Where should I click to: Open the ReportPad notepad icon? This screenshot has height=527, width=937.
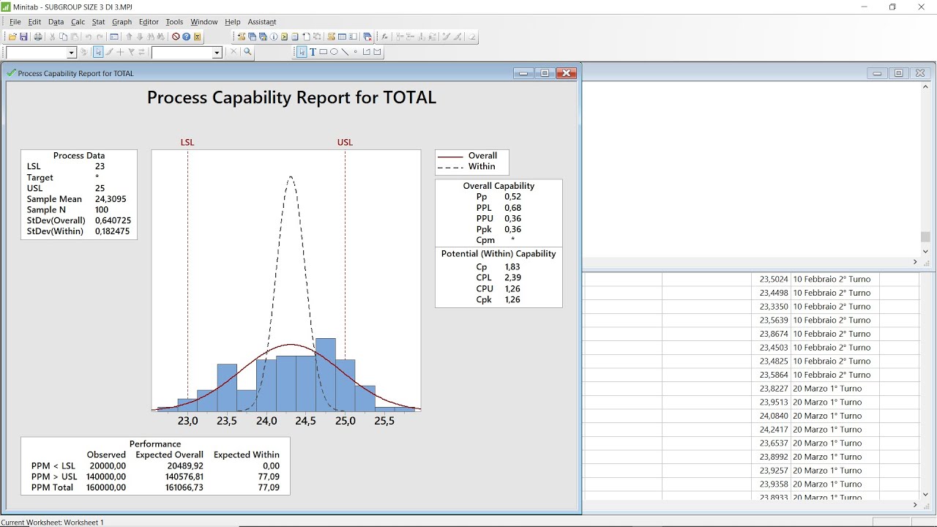[295, 37]
